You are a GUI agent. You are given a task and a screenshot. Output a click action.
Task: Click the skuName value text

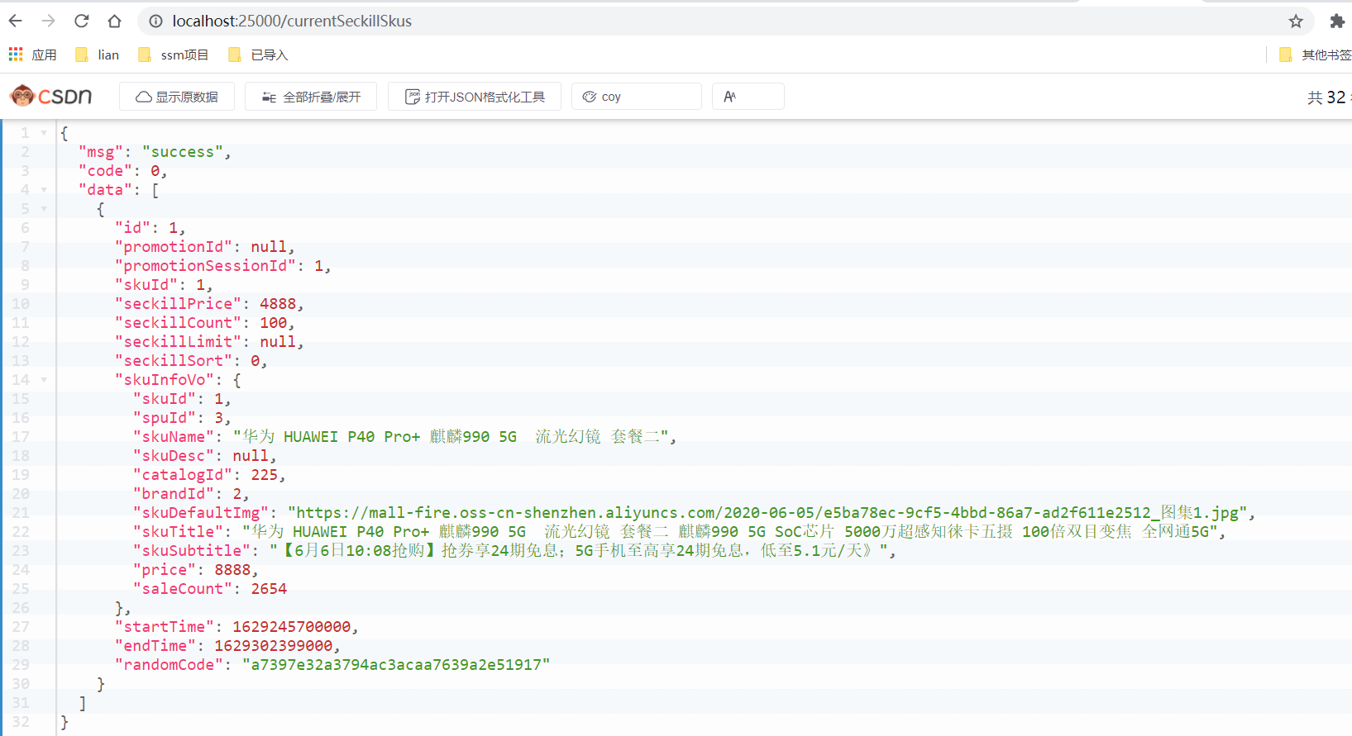coord(451,437)
